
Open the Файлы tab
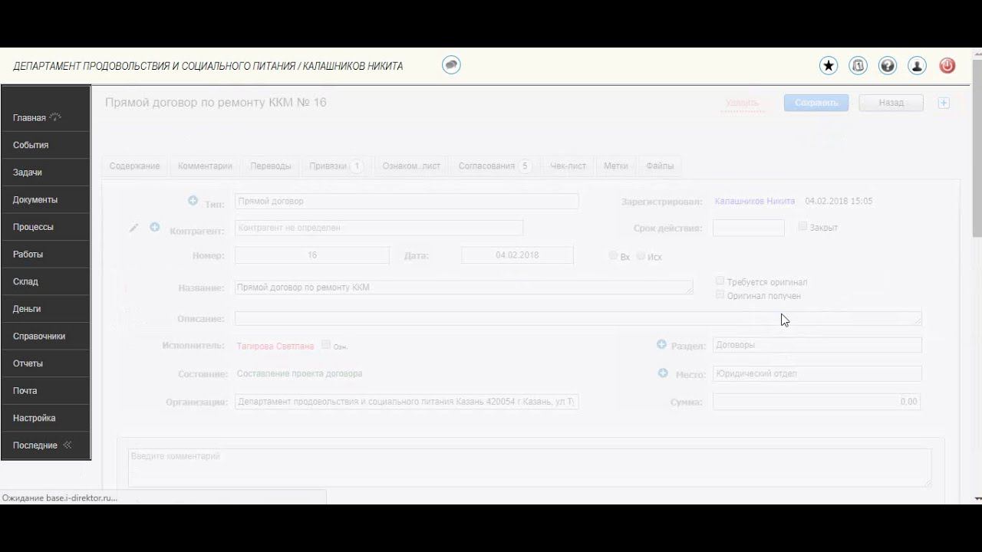(660, 166)
